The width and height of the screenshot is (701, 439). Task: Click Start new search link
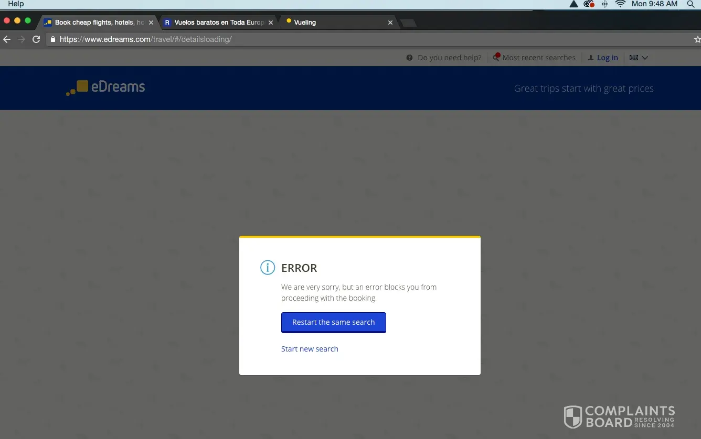click(310, 349)
